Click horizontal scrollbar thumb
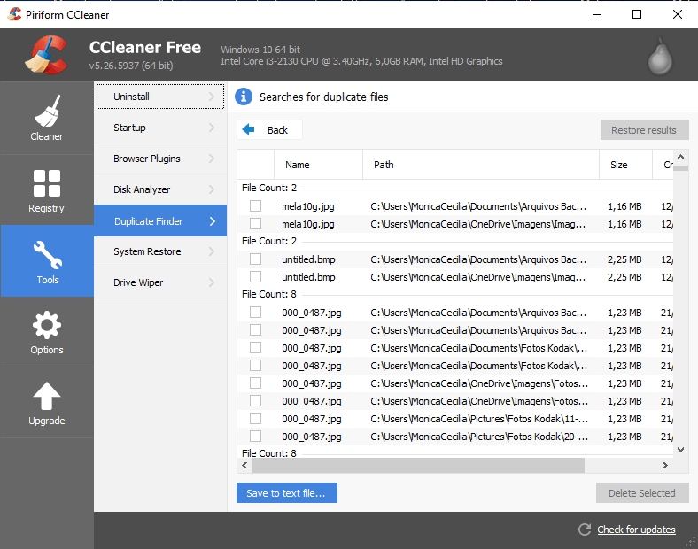The width and height of the screenshot is (698, 549). pyautogui.click(x=418, y=466)
